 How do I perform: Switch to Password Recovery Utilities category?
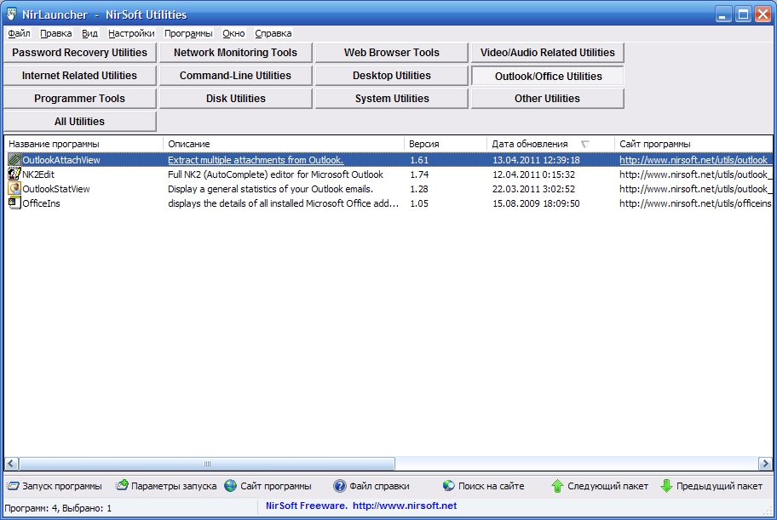(x=80, y=53)
